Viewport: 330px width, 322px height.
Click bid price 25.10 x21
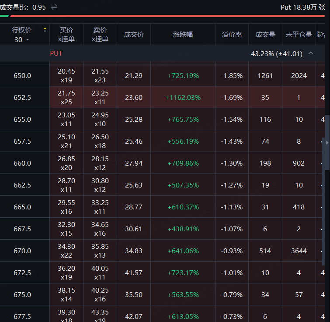click(x=66, y=142)
